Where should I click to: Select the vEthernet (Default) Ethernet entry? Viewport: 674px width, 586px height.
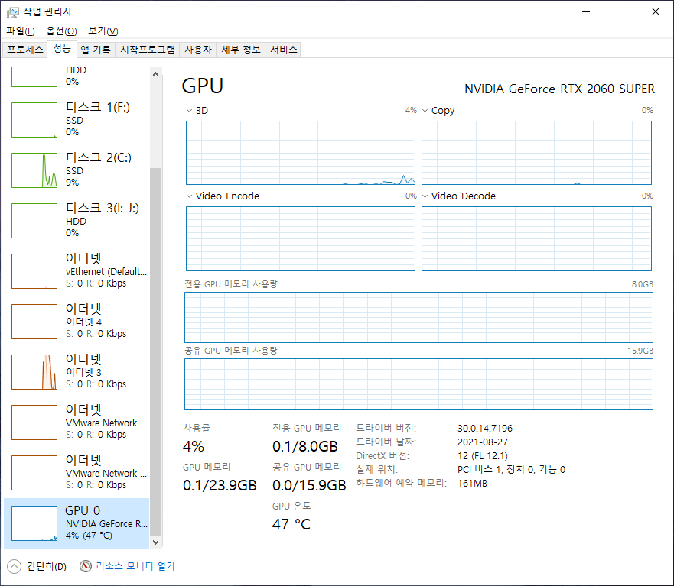[77, 271]
